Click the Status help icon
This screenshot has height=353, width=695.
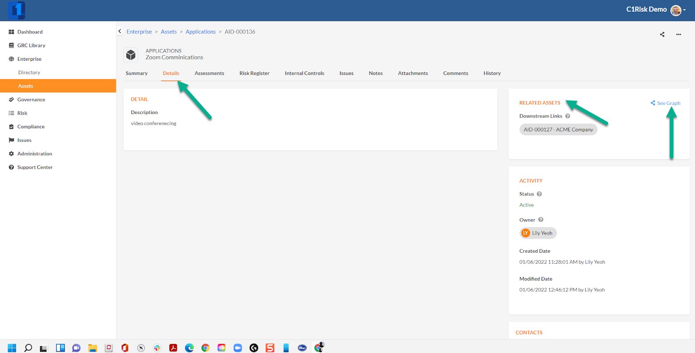click(x=539, y=194)
